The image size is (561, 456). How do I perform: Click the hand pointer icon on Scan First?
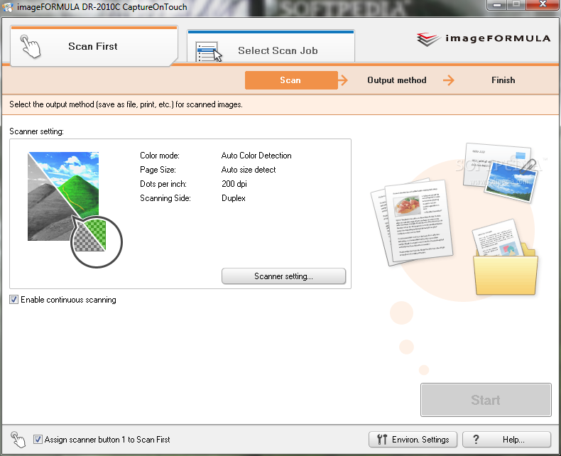(x=31, y=46)
